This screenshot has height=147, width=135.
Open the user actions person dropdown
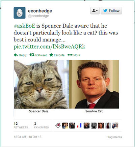pos(95,11)
